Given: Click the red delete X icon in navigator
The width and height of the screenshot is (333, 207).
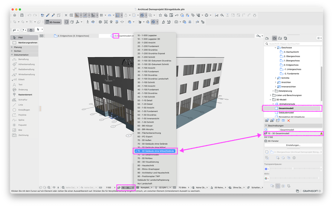Looking at the screenshot, I should 289,120.
